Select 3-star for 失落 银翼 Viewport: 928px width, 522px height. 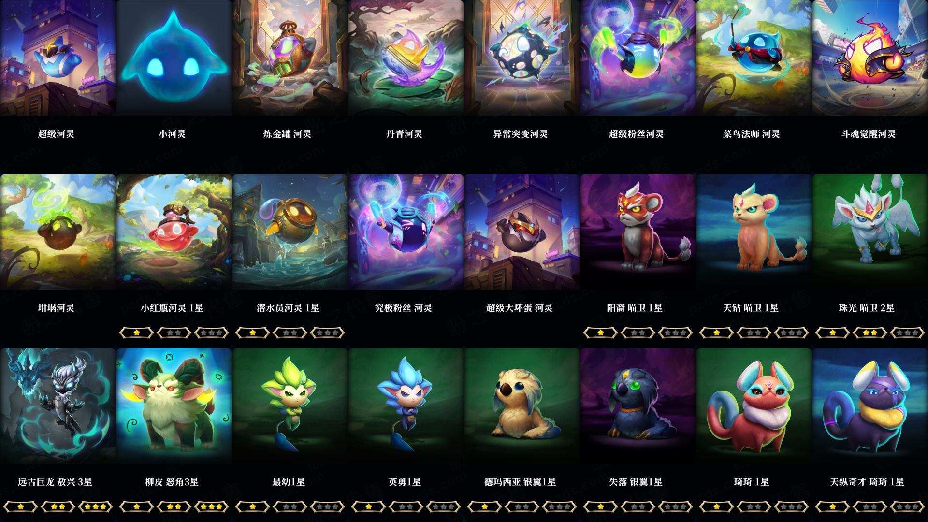pos(676,507)
